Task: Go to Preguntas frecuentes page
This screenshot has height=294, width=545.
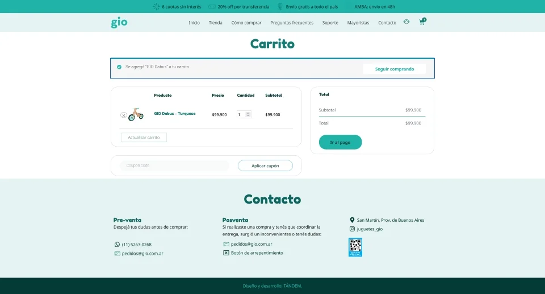Action: (x=292, y=23)
